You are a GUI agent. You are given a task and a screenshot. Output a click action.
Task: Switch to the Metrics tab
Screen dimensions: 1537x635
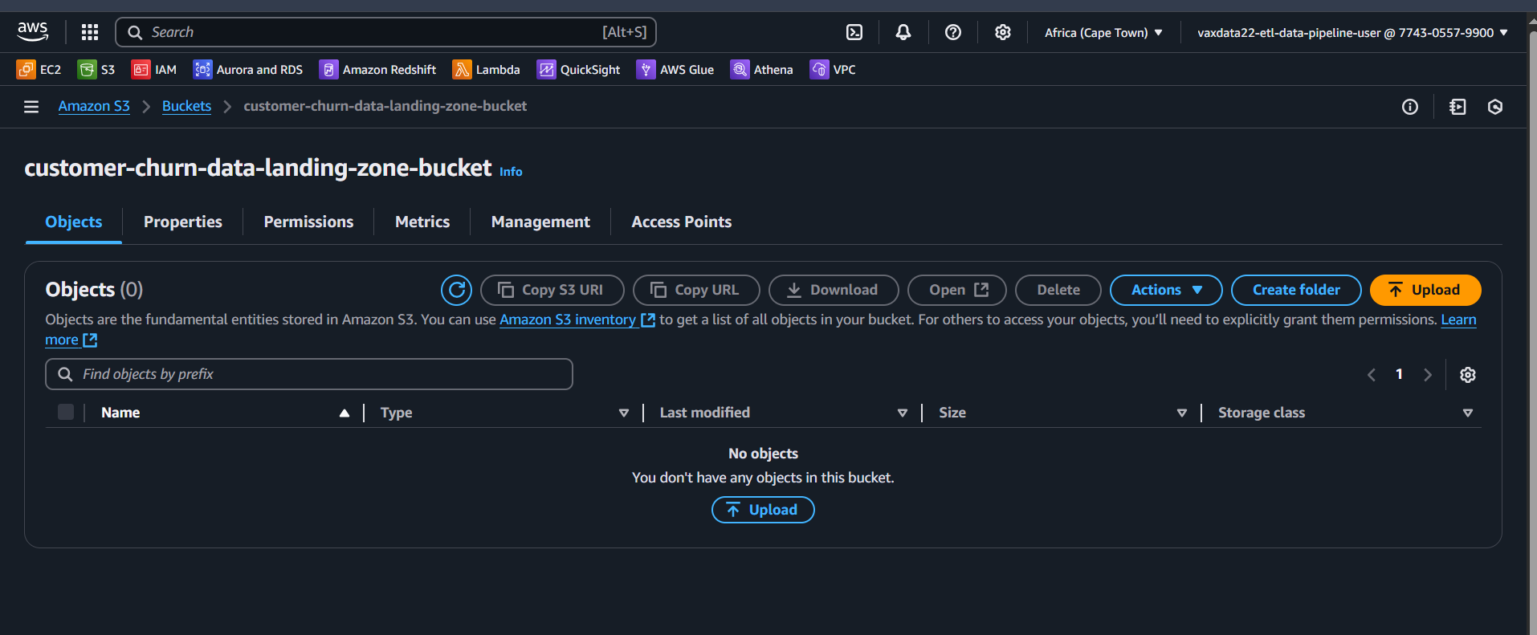(x=422, y=222)
